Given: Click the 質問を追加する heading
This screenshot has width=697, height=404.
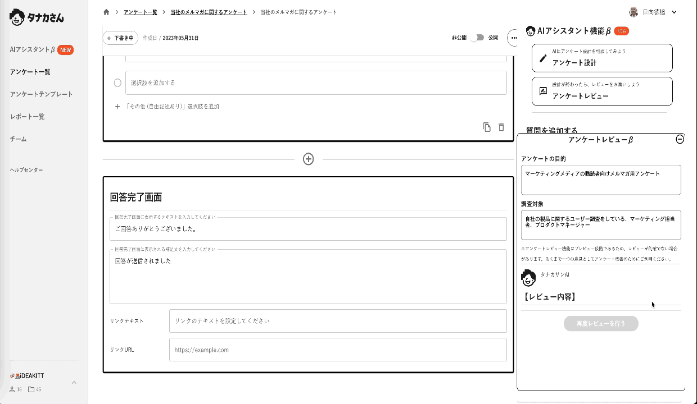Looking at the screenshot, I should pyautogui.click(x=551, y=130).
